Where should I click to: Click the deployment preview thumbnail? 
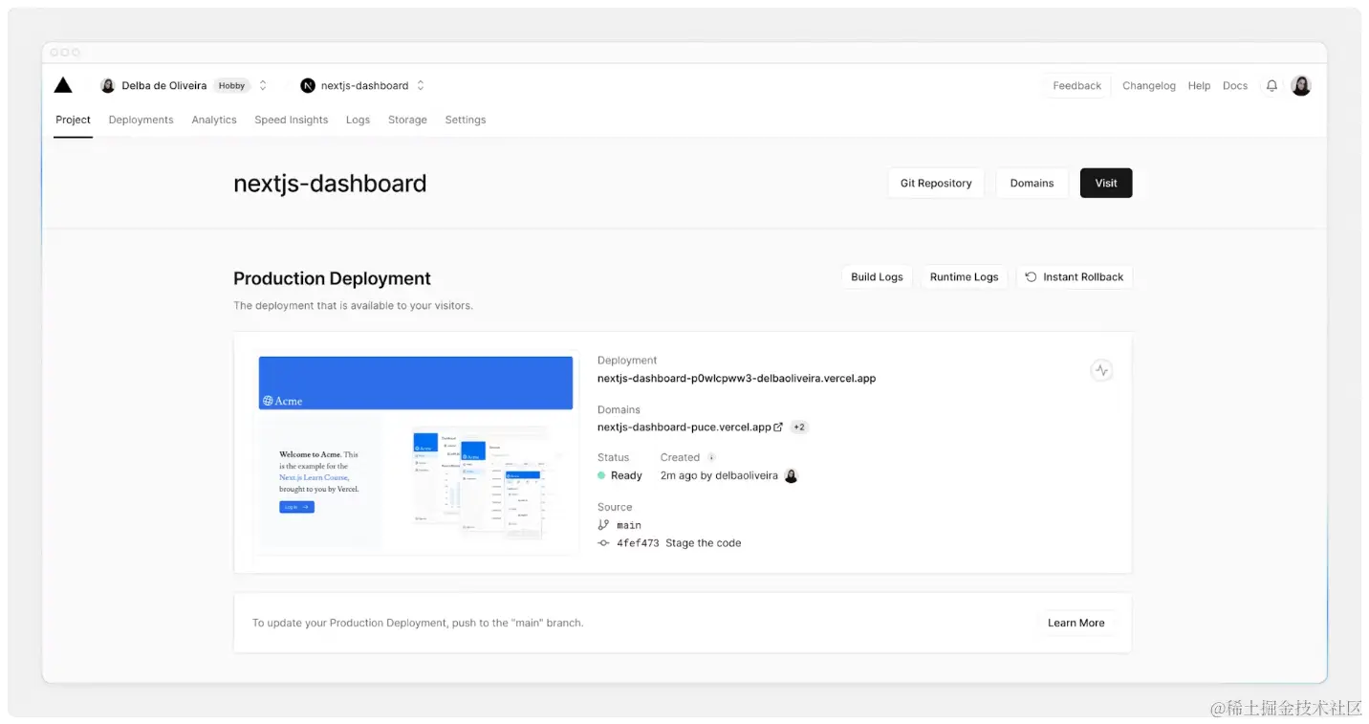416,453
